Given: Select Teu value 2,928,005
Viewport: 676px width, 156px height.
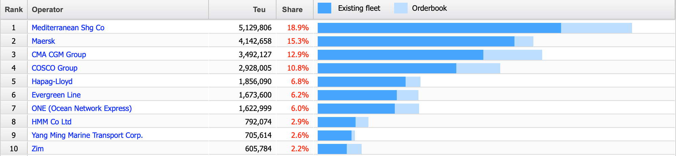Looking at the screenshot, I should (x=255, y=68).
